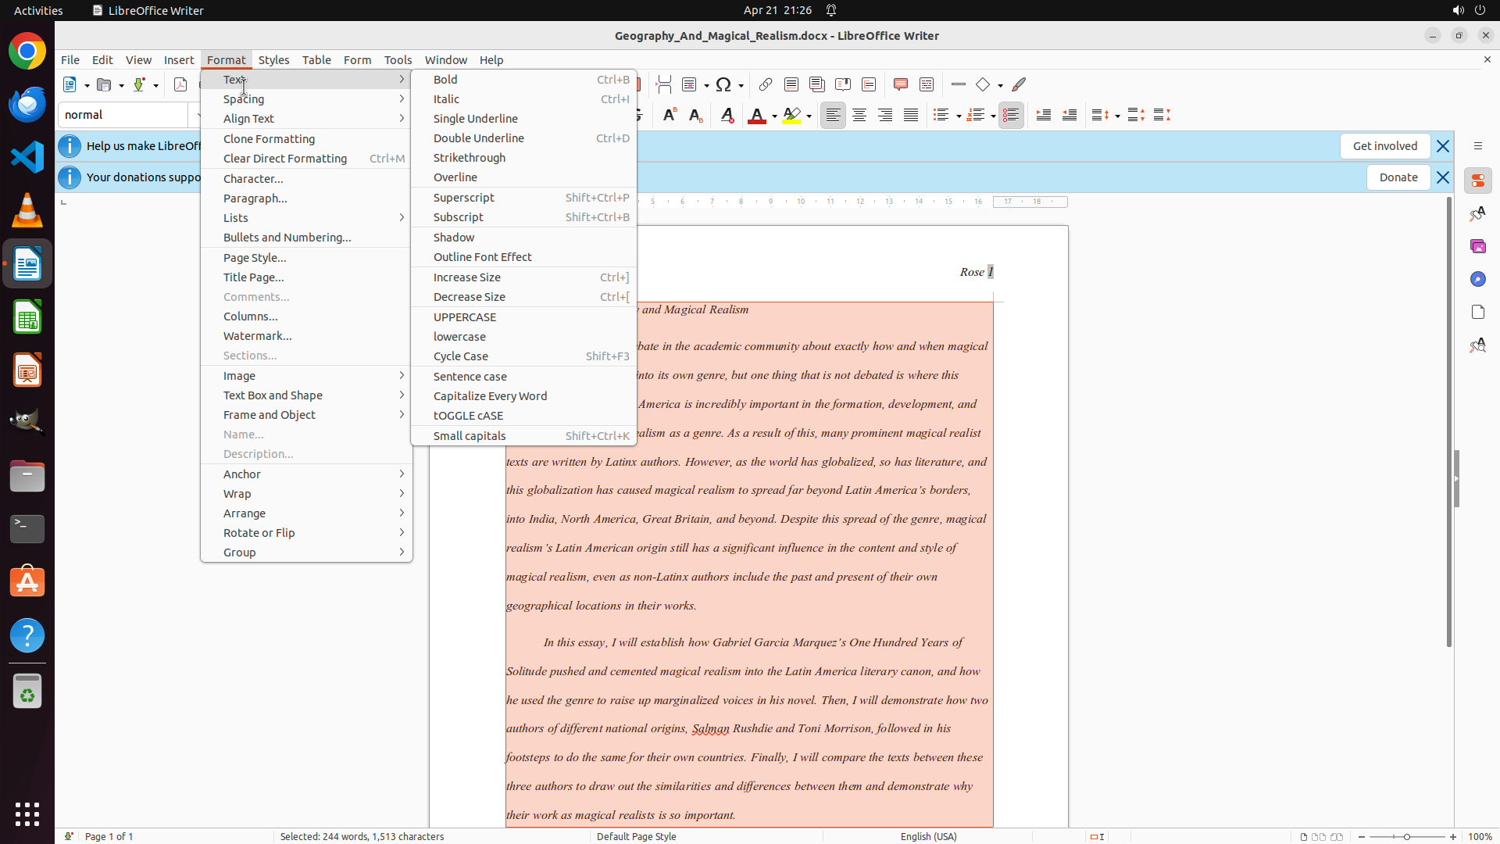Viewport: 1500px width, 844px height.
Task: Select Capitalize Every Word from the Text submenu
Action: (490, 396)
